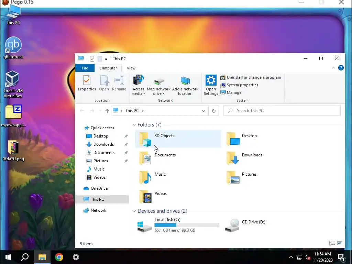Open Documents in navigation pane
The height and width of the screenshot is (264, 352).
click(104, 153)
